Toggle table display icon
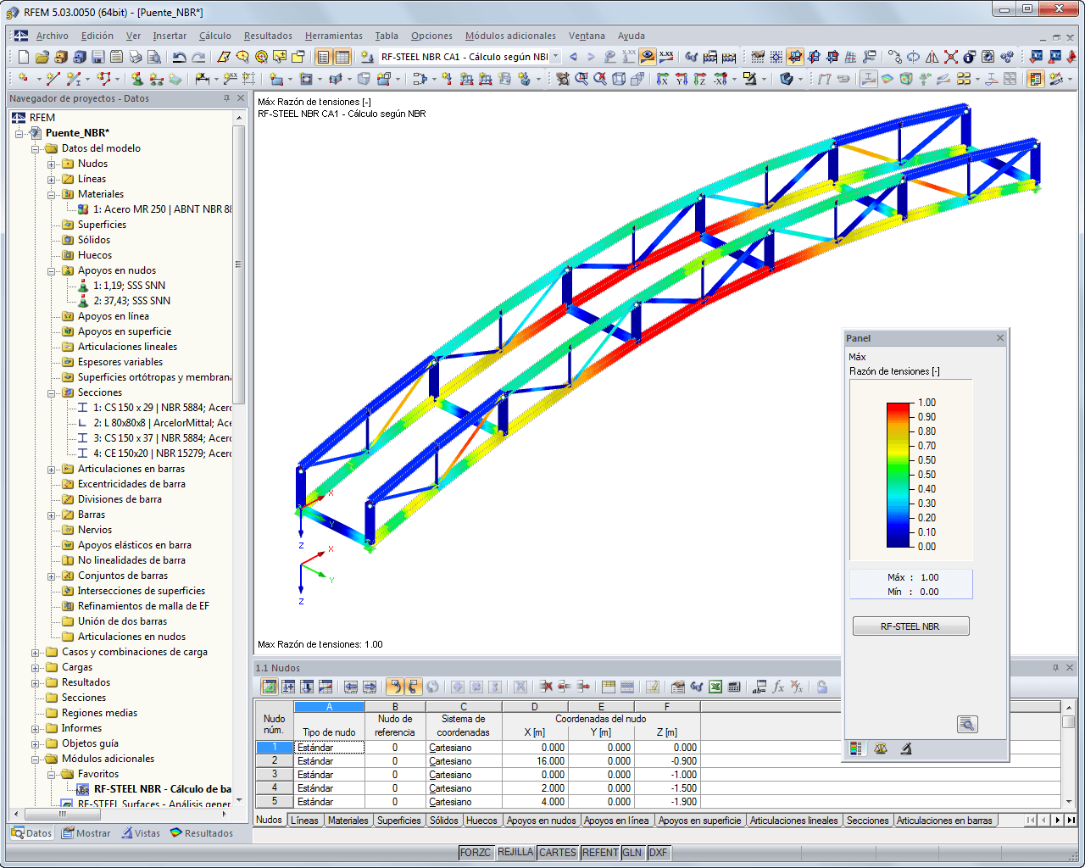The image size is (1085, 868). coord(342,57)
